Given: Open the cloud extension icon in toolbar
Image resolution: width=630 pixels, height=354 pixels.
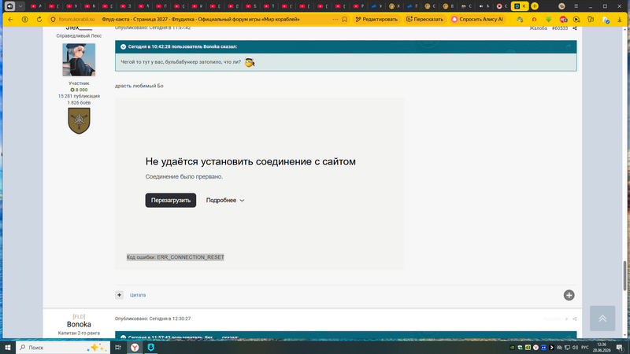Looking at the screenshot, I should [520, 19].
